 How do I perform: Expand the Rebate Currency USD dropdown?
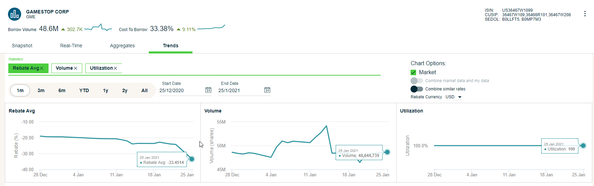point(454,97)
